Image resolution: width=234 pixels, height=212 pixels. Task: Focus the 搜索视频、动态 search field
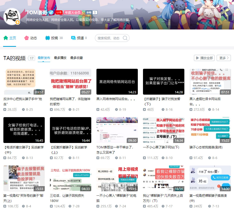coord(112,38)
